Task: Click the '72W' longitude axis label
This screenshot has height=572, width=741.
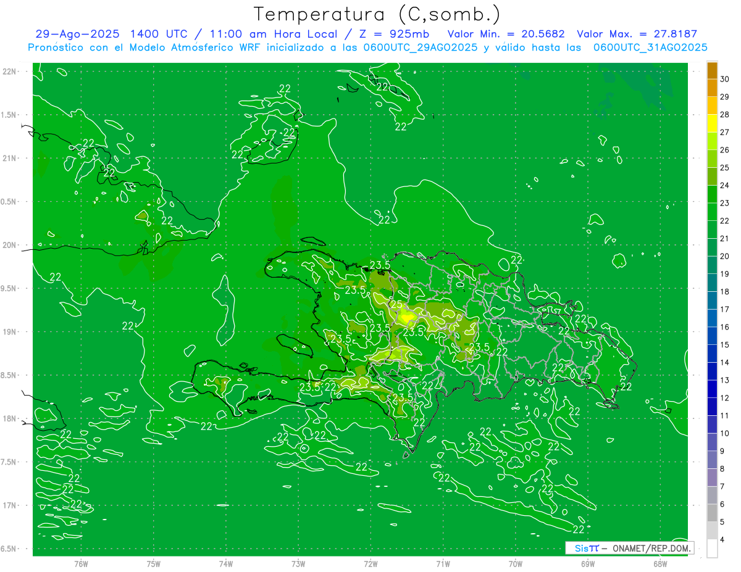Action: pos(371,563)
